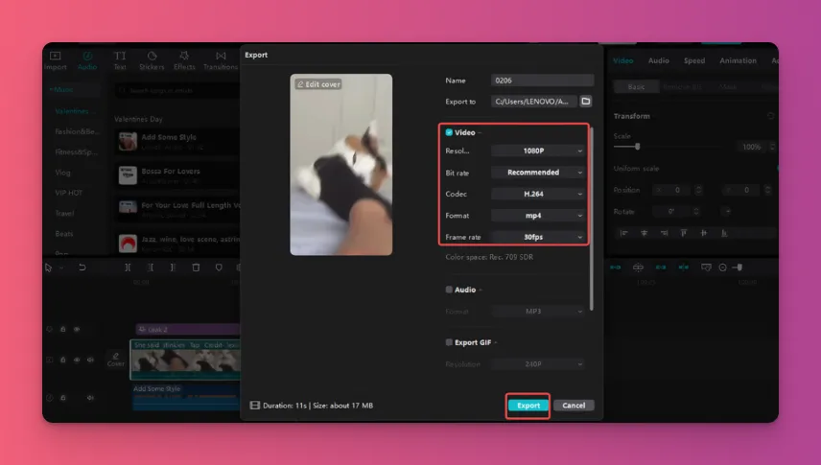Mute the main video track audio
821x465 pixels.
coord(90,360)
